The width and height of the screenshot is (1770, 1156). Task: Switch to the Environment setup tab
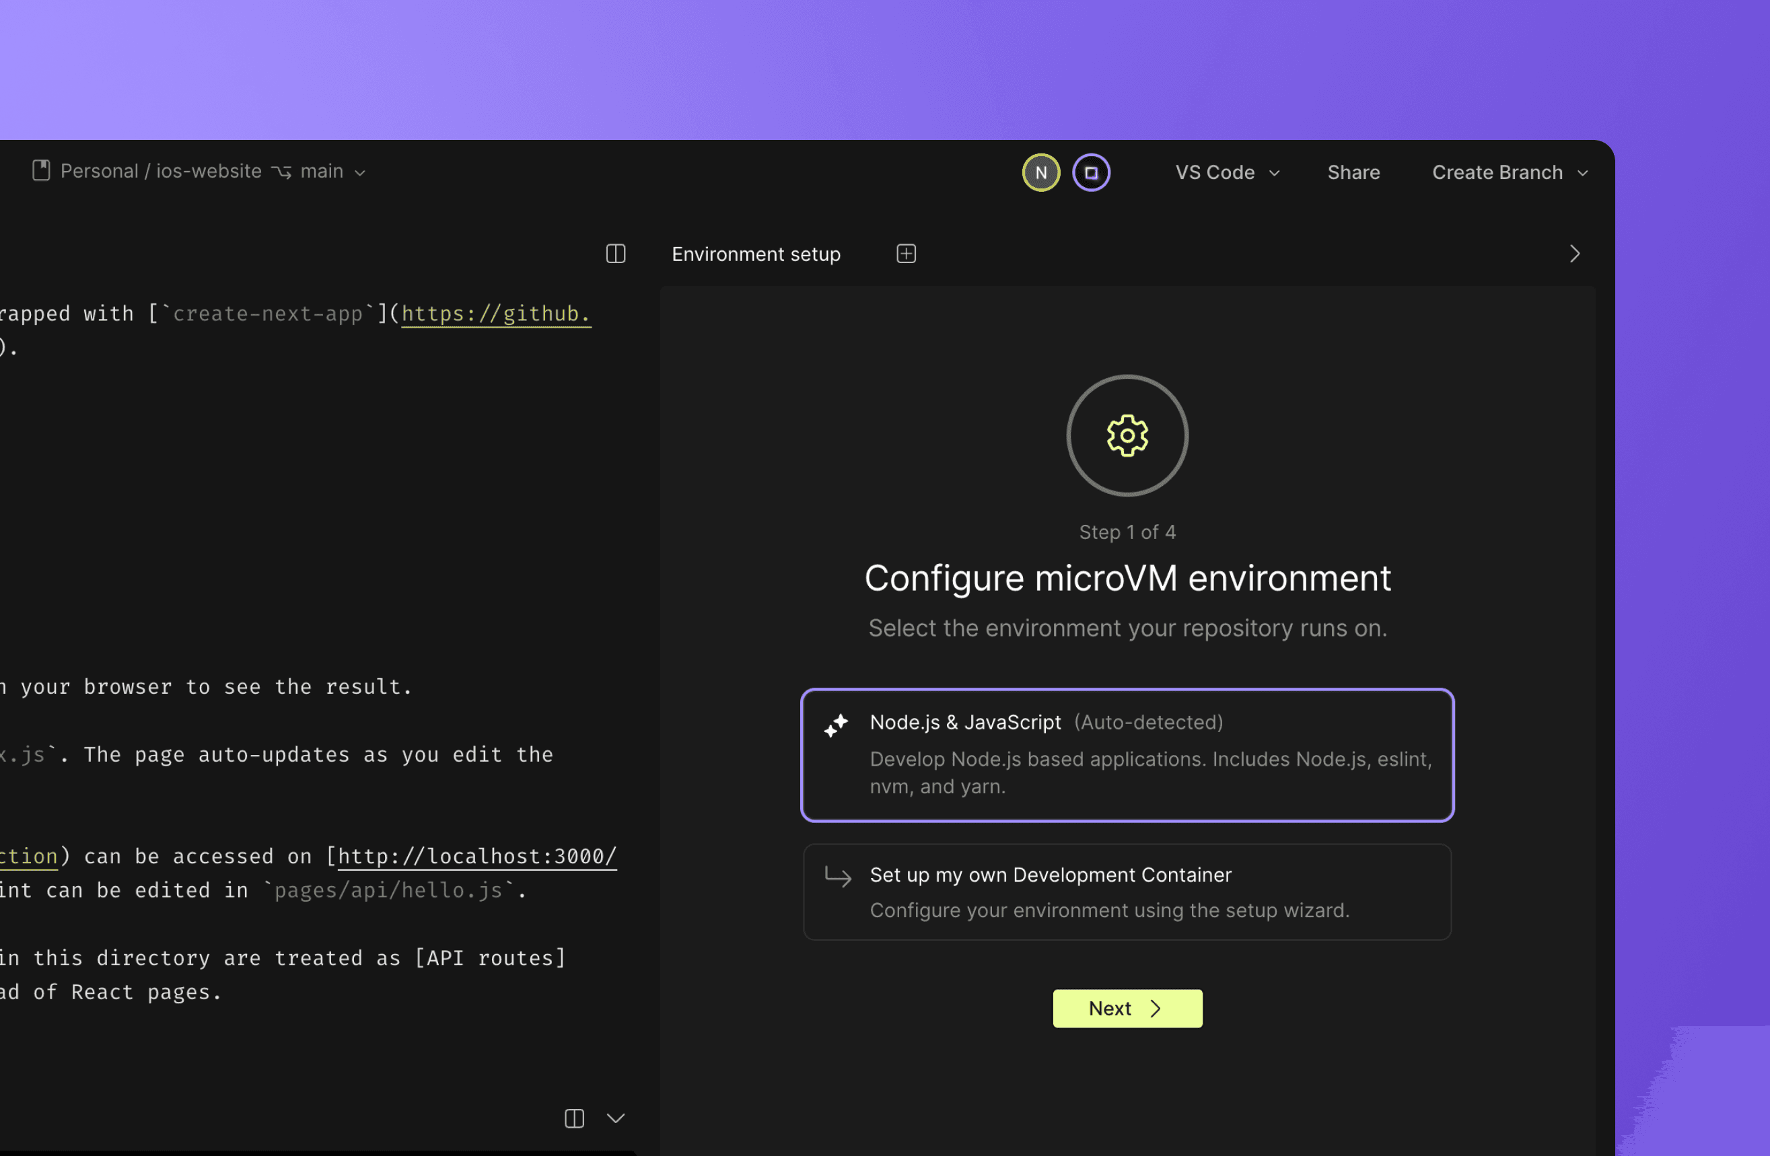point(756,254)
